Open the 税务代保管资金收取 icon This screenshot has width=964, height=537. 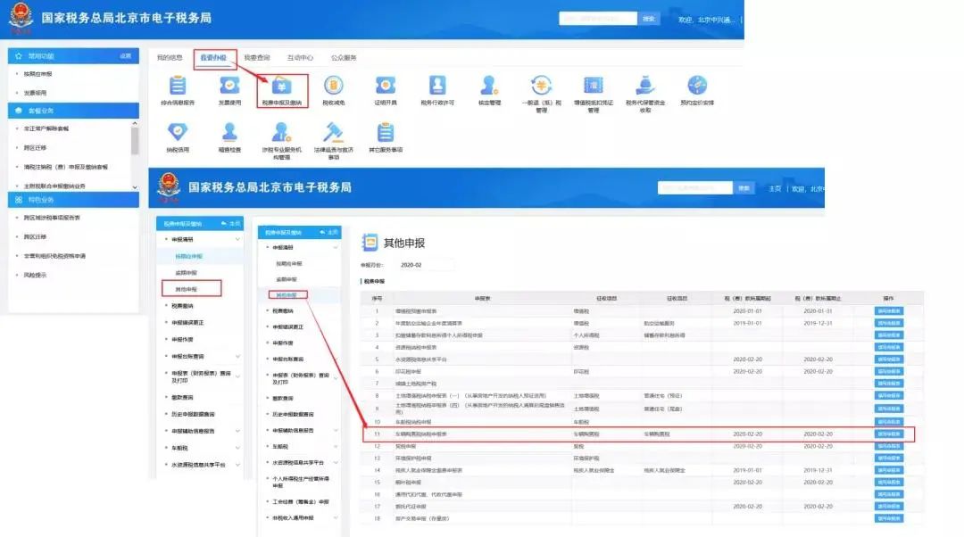645,86
